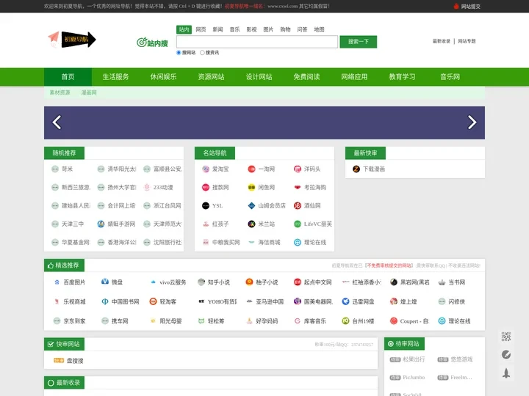This screenshot has width=529, height=396.
Task: Show next banner slide arrow
Action: [472, 122]
